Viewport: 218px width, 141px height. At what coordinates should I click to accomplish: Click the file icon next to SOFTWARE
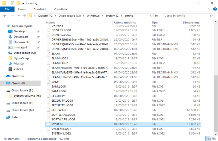click(x=48, y=110)
